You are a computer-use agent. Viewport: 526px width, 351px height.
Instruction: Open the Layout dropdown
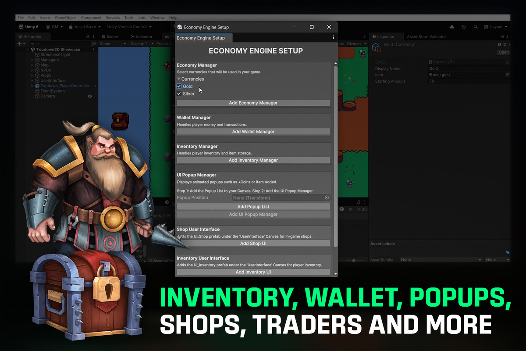497,27
